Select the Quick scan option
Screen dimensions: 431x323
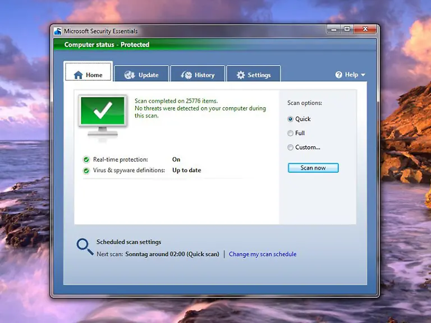pos(290,119)
